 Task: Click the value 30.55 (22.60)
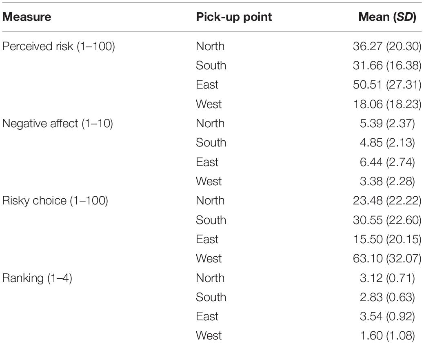(x=387, y=220)
